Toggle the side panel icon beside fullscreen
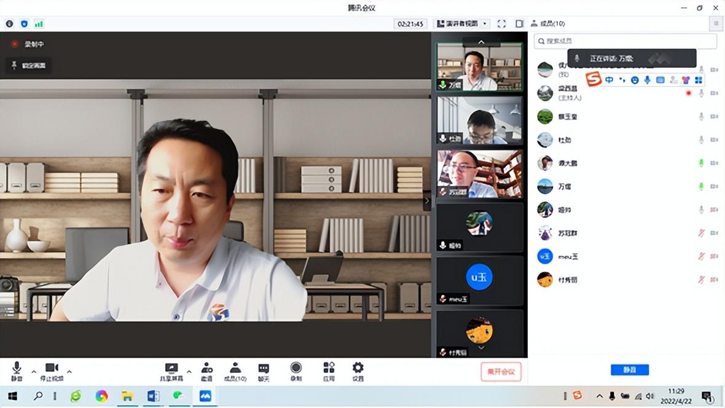The width and height of the screenshot is (725, 408). tap(519, 24)
